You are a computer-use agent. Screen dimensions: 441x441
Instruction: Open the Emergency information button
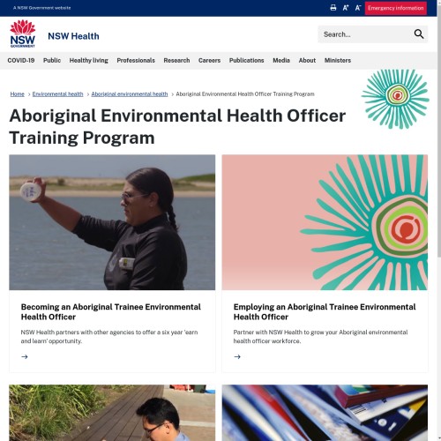[396, 8]
